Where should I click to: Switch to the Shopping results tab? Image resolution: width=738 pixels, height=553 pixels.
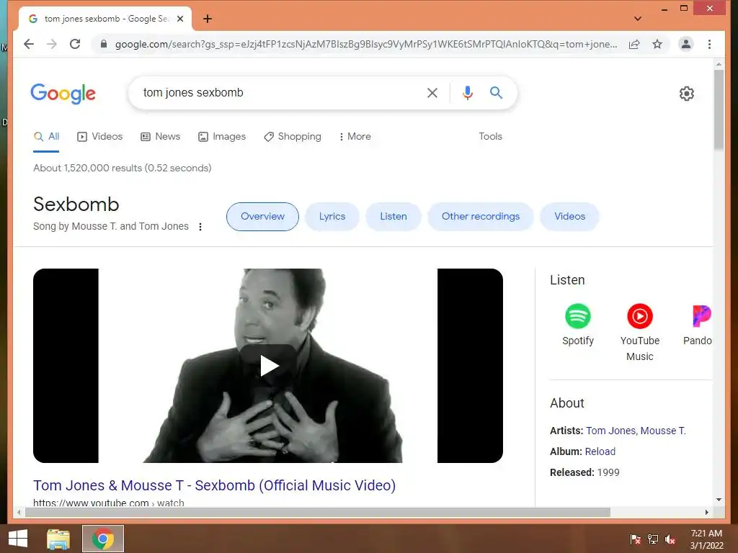[293, 136]
